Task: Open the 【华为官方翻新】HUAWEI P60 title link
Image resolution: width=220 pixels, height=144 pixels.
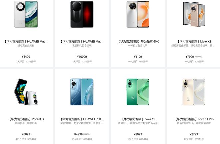Action: pyautogui.click(x=82, y=119)
